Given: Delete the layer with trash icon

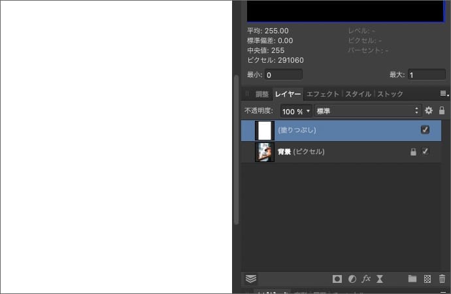Looking at the screenshot, I should point(442,278).
